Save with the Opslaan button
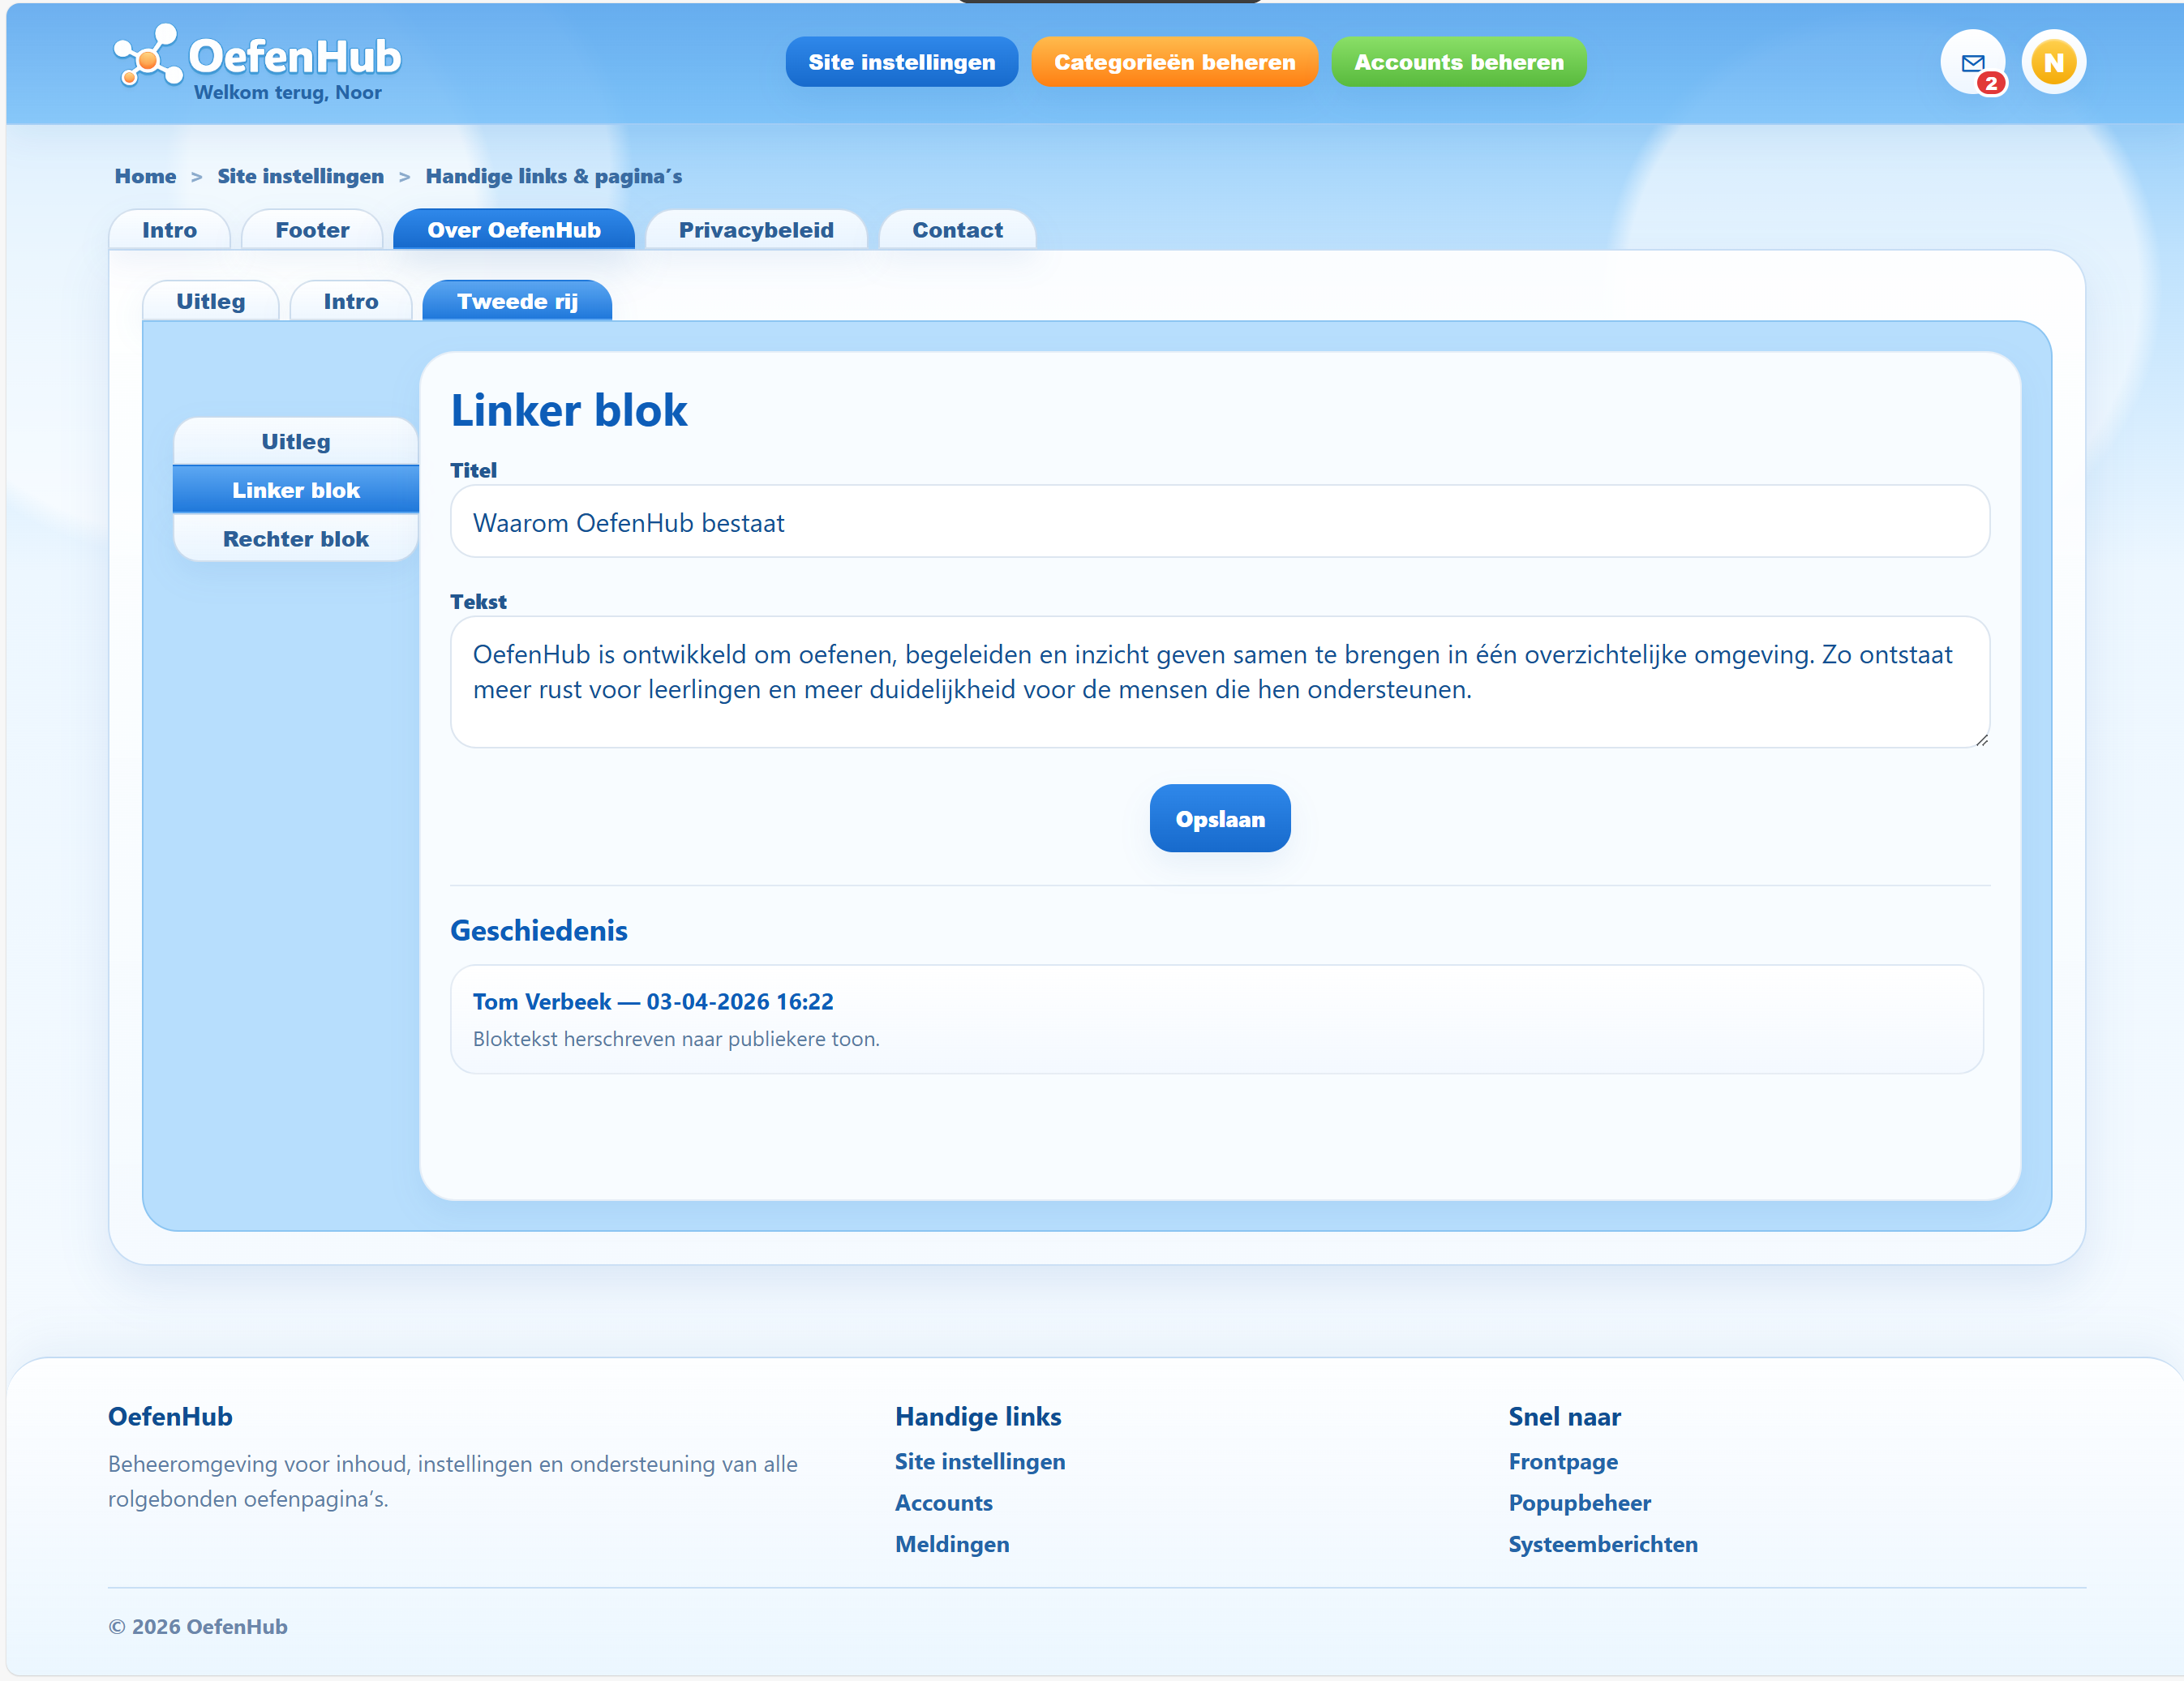The image size is (2184, 1681). (x=1219, y=819)
